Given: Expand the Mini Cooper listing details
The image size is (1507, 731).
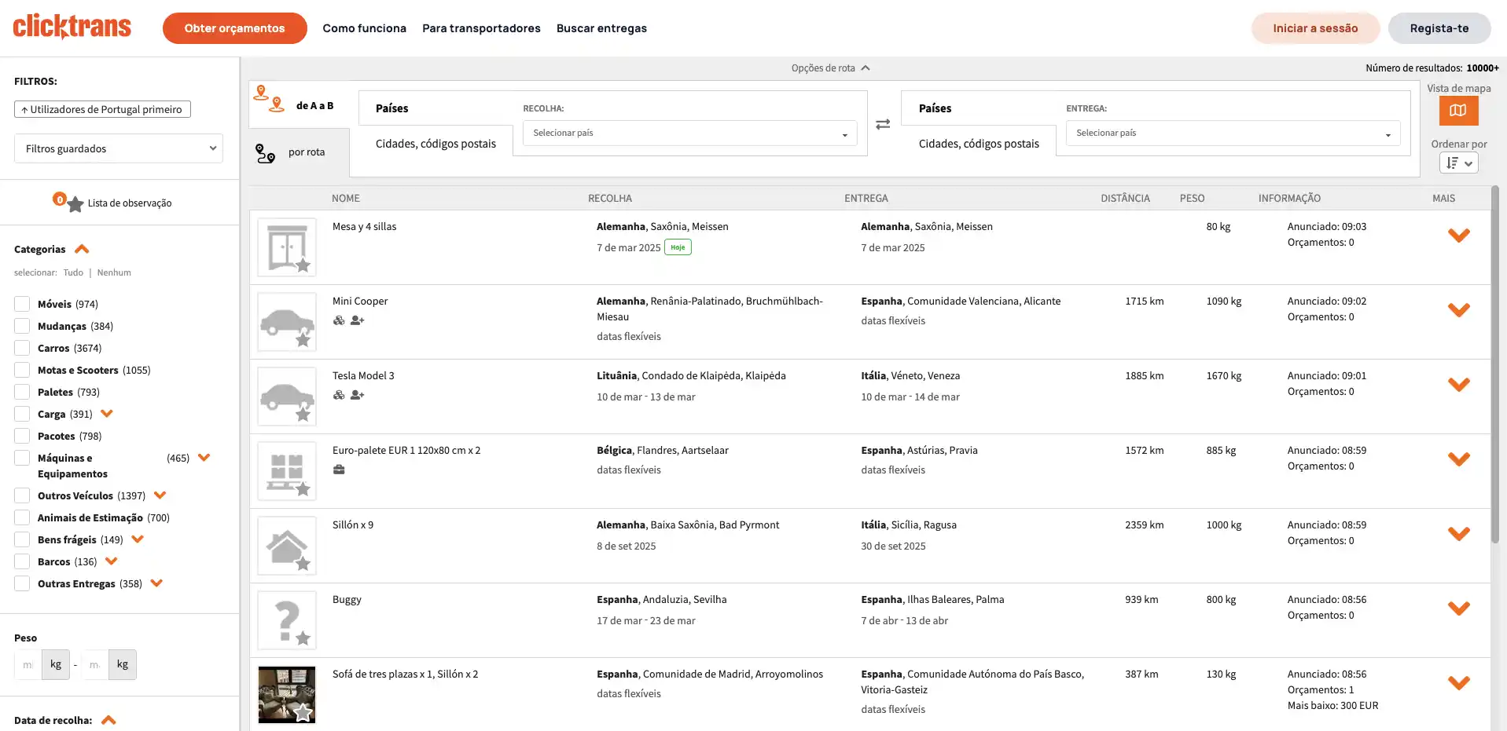Looking at the screenshot, I should 1458,310.
